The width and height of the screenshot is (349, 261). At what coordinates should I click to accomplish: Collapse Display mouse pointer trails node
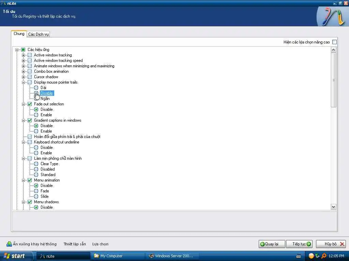(23, 82)
